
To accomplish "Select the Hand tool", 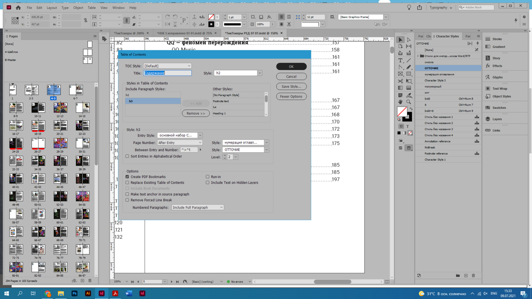I will 400,102.
